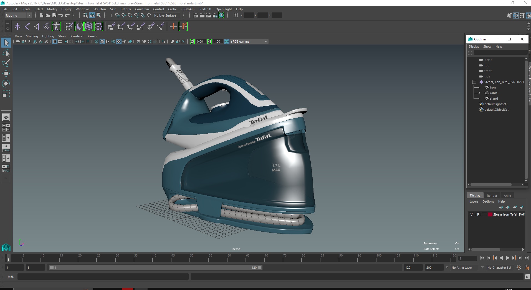The height and width of the screenshot is (290, 531).
Task: Switch to the Anim layer tab
Action: point(507,195)
